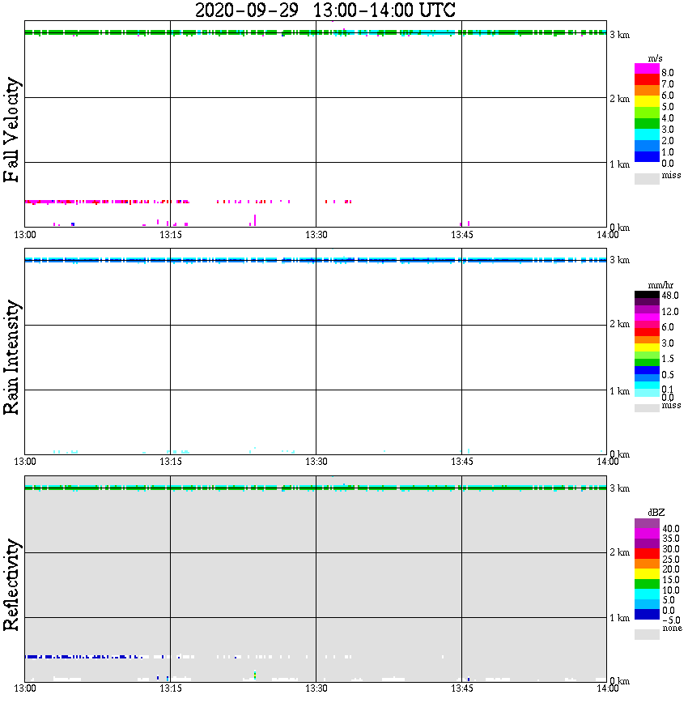Pick the red swatch in the Rain Intensity legend
688x703 pixels.
tap(647, 332)
